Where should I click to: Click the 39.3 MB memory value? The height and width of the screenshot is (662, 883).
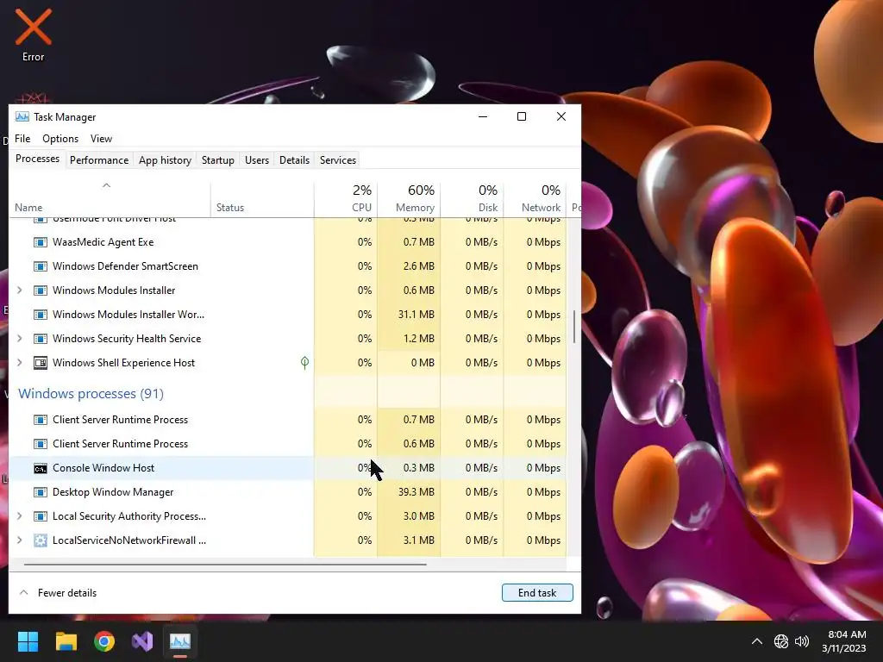(x=416, y=492)
